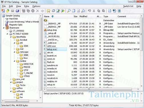Click the gray circled X stop icon
Screen dimensions: 144x108
33,11
